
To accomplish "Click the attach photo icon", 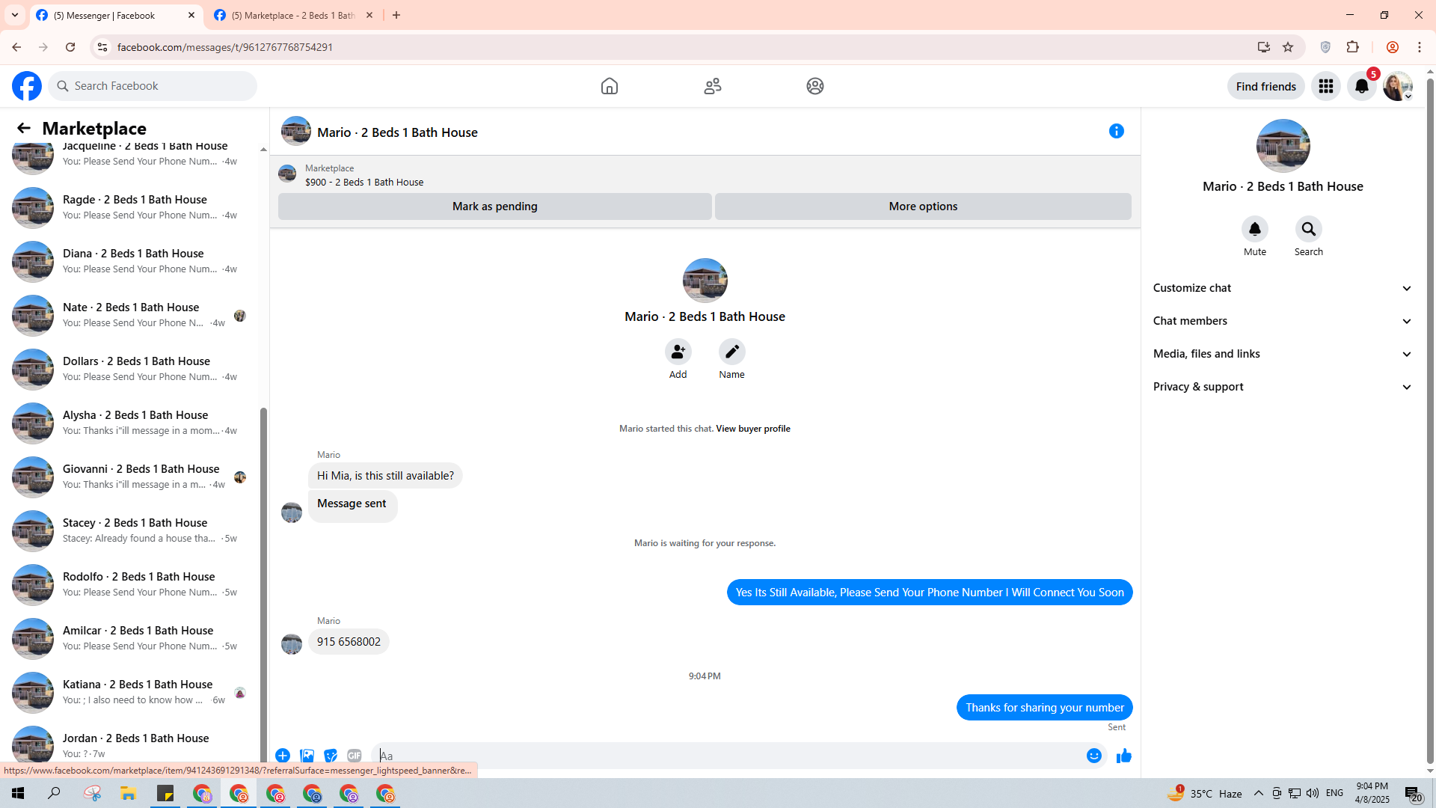I will pos(307,756).
